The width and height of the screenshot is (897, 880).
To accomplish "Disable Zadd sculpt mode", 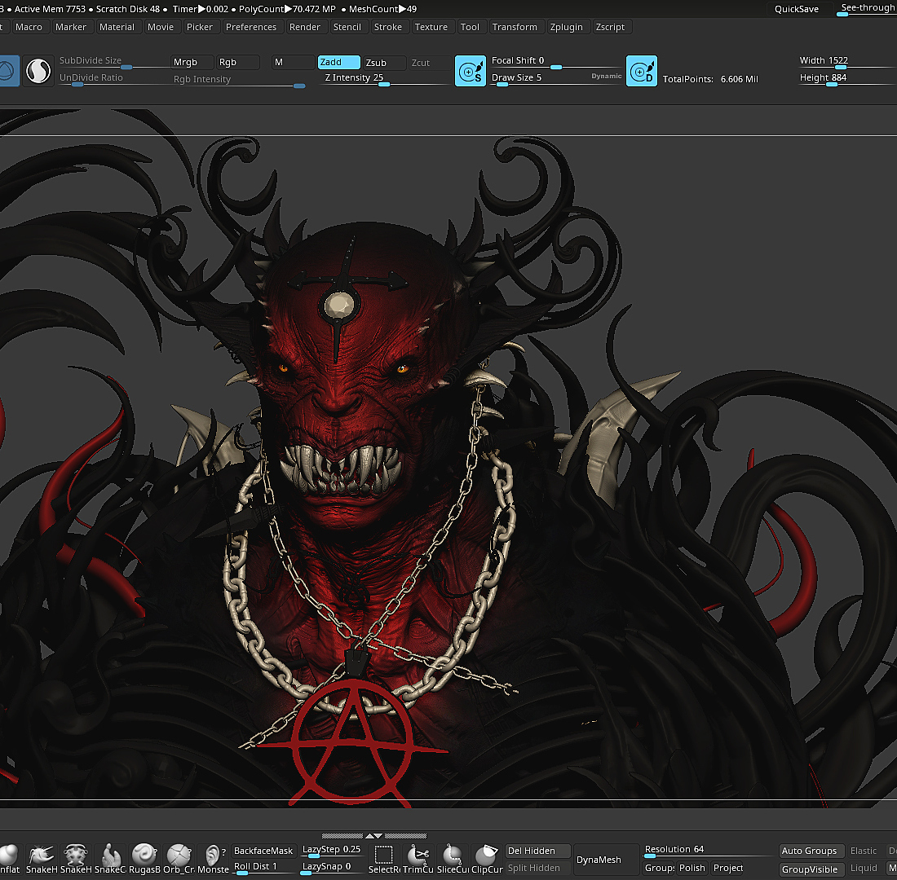I will pyautogui.click(x=338, y=62).
